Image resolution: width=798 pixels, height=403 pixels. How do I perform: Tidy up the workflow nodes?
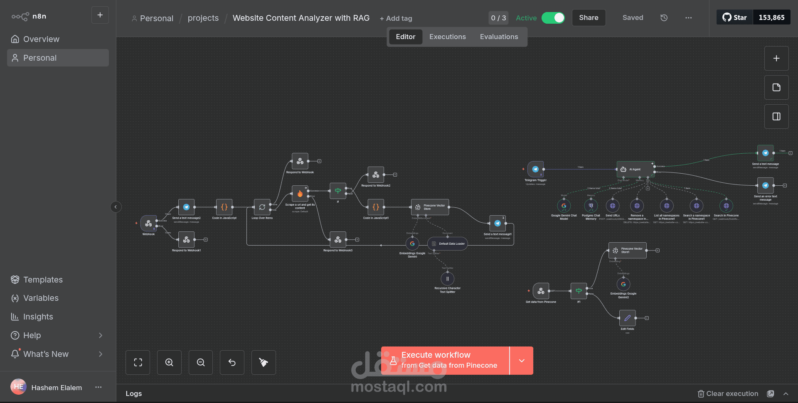coord(264,362)
